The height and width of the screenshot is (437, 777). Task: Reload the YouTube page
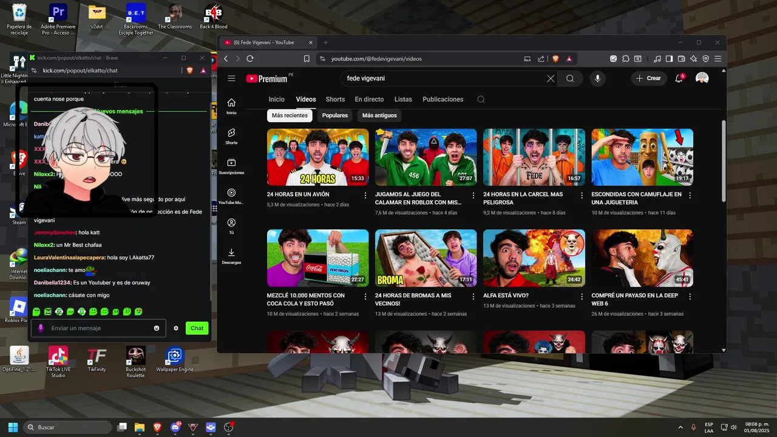pos(249,58)
